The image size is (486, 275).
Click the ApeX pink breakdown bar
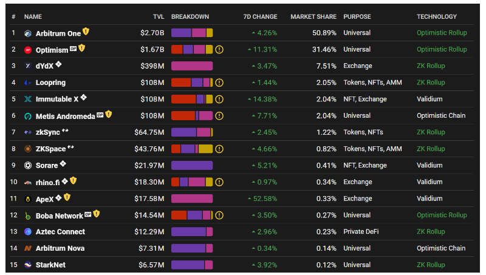(192, 199)
